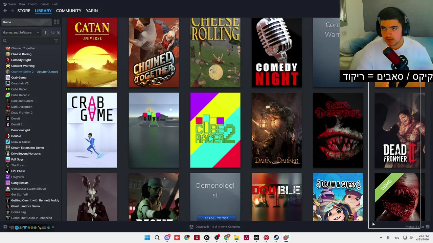Select FPS Chess in sidebar list
This screenshot has width=433, height=243.
(x=18, y=171)
